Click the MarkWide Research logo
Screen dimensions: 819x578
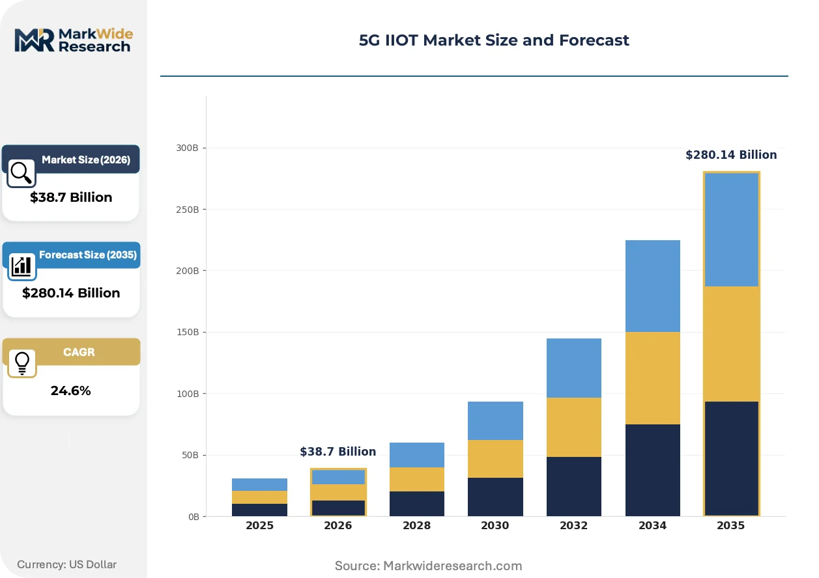click(x=73, y=39)
